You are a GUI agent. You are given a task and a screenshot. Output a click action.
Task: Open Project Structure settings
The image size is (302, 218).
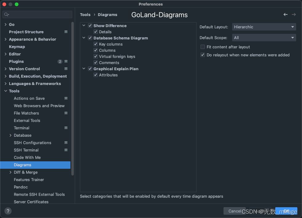[x=26, y=32]
